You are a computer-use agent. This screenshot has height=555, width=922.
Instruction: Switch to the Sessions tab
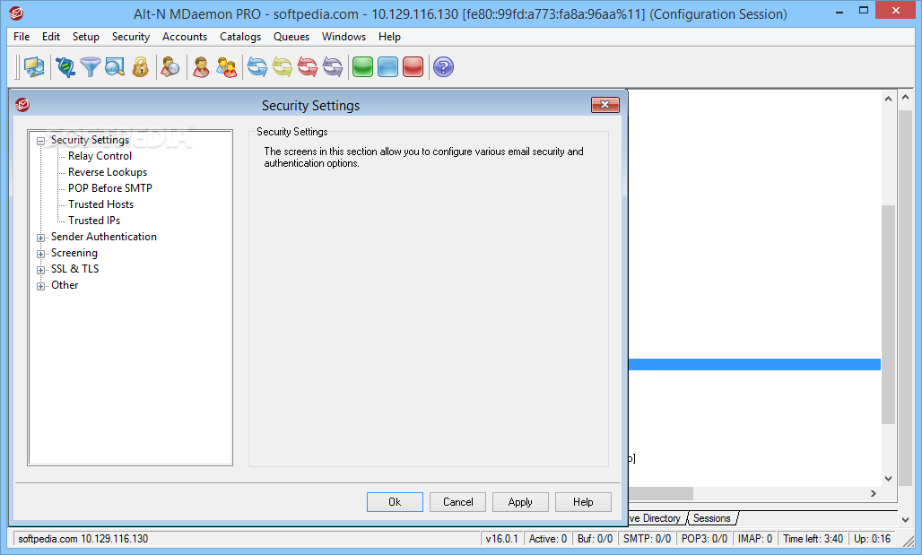(711, 518)
